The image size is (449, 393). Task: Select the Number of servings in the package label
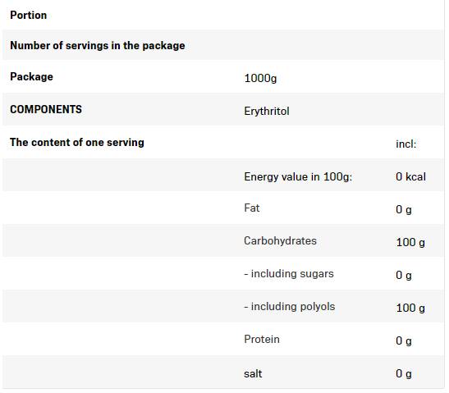click(x=98, y=45)
